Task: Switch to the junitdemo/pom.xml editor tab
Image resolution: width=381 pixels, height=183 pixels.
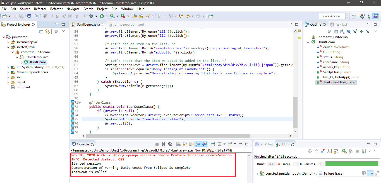Action: click(128, 25)
